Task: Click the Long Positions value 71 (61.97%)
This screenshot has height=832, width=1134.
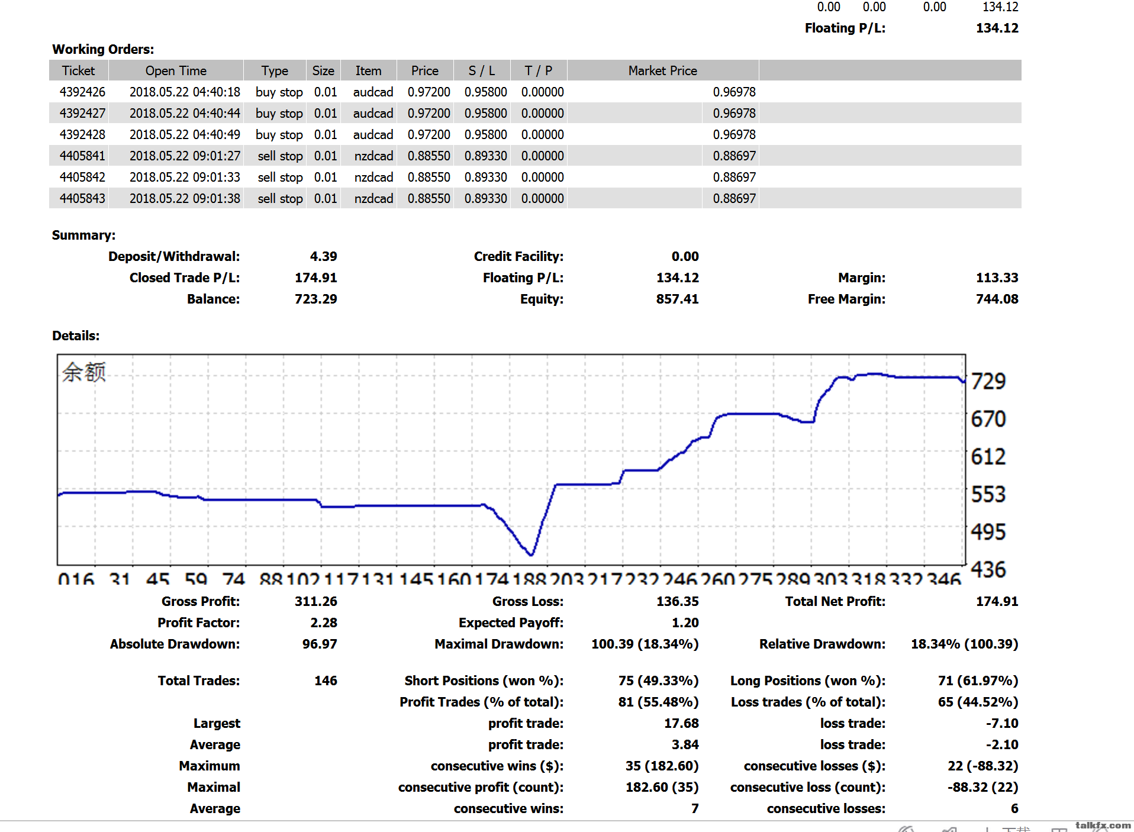Action: click(x=978, y=681)
